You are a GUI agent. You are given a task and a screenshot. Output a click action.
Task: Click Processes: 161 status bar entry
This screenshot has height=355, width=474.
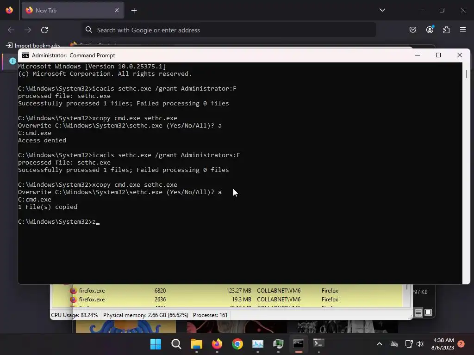tap(210, 315)
